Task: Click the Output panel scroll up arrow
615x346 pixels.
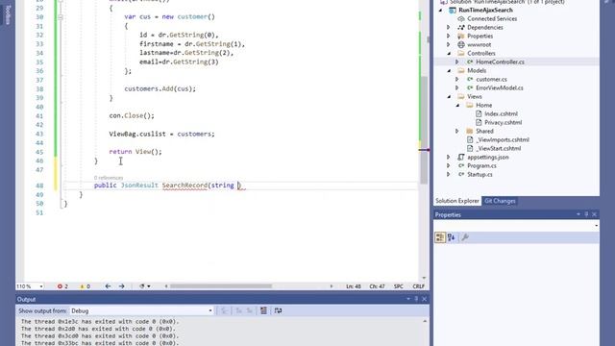Action: click(425, 321)
